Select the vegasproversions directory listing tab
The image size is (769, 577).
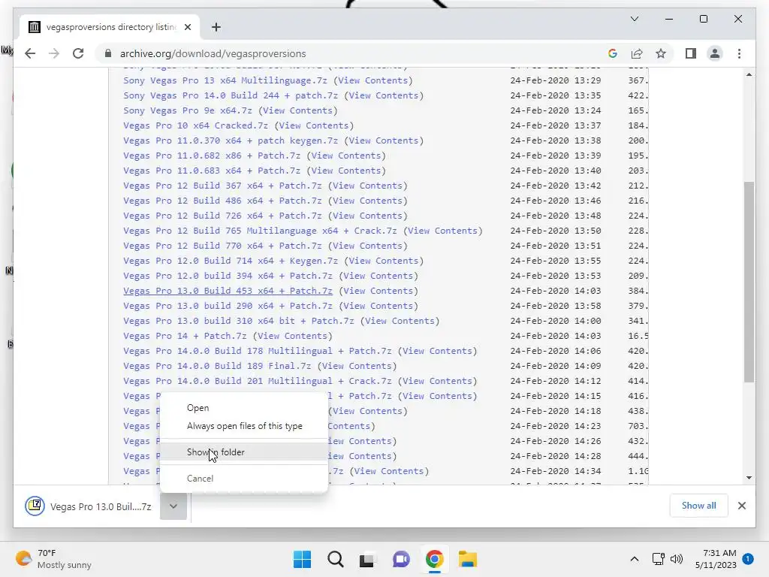tap(110, 27)
